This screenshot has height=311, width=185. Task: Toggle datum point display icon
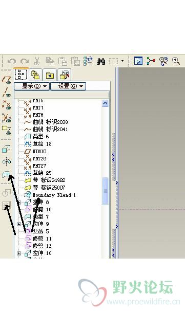coord(6,105)
